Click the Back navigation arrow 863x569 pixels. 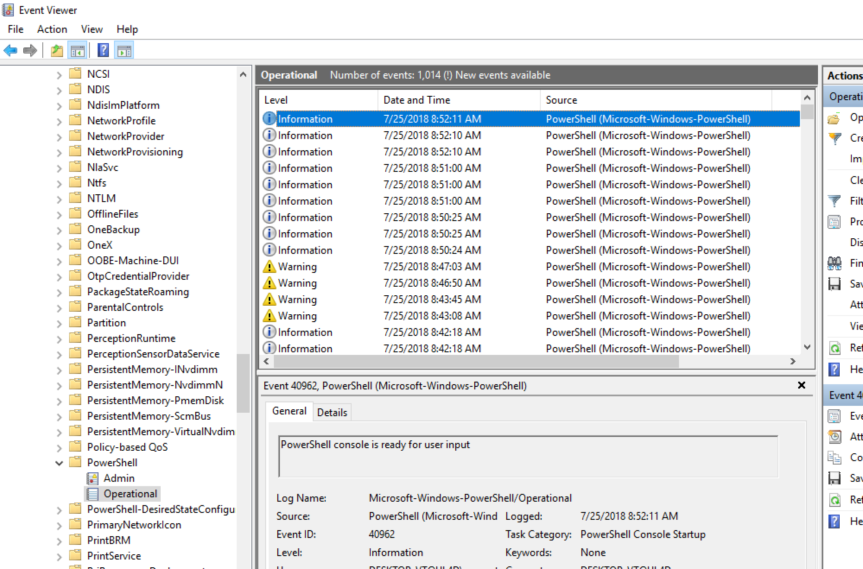(11, 50)
